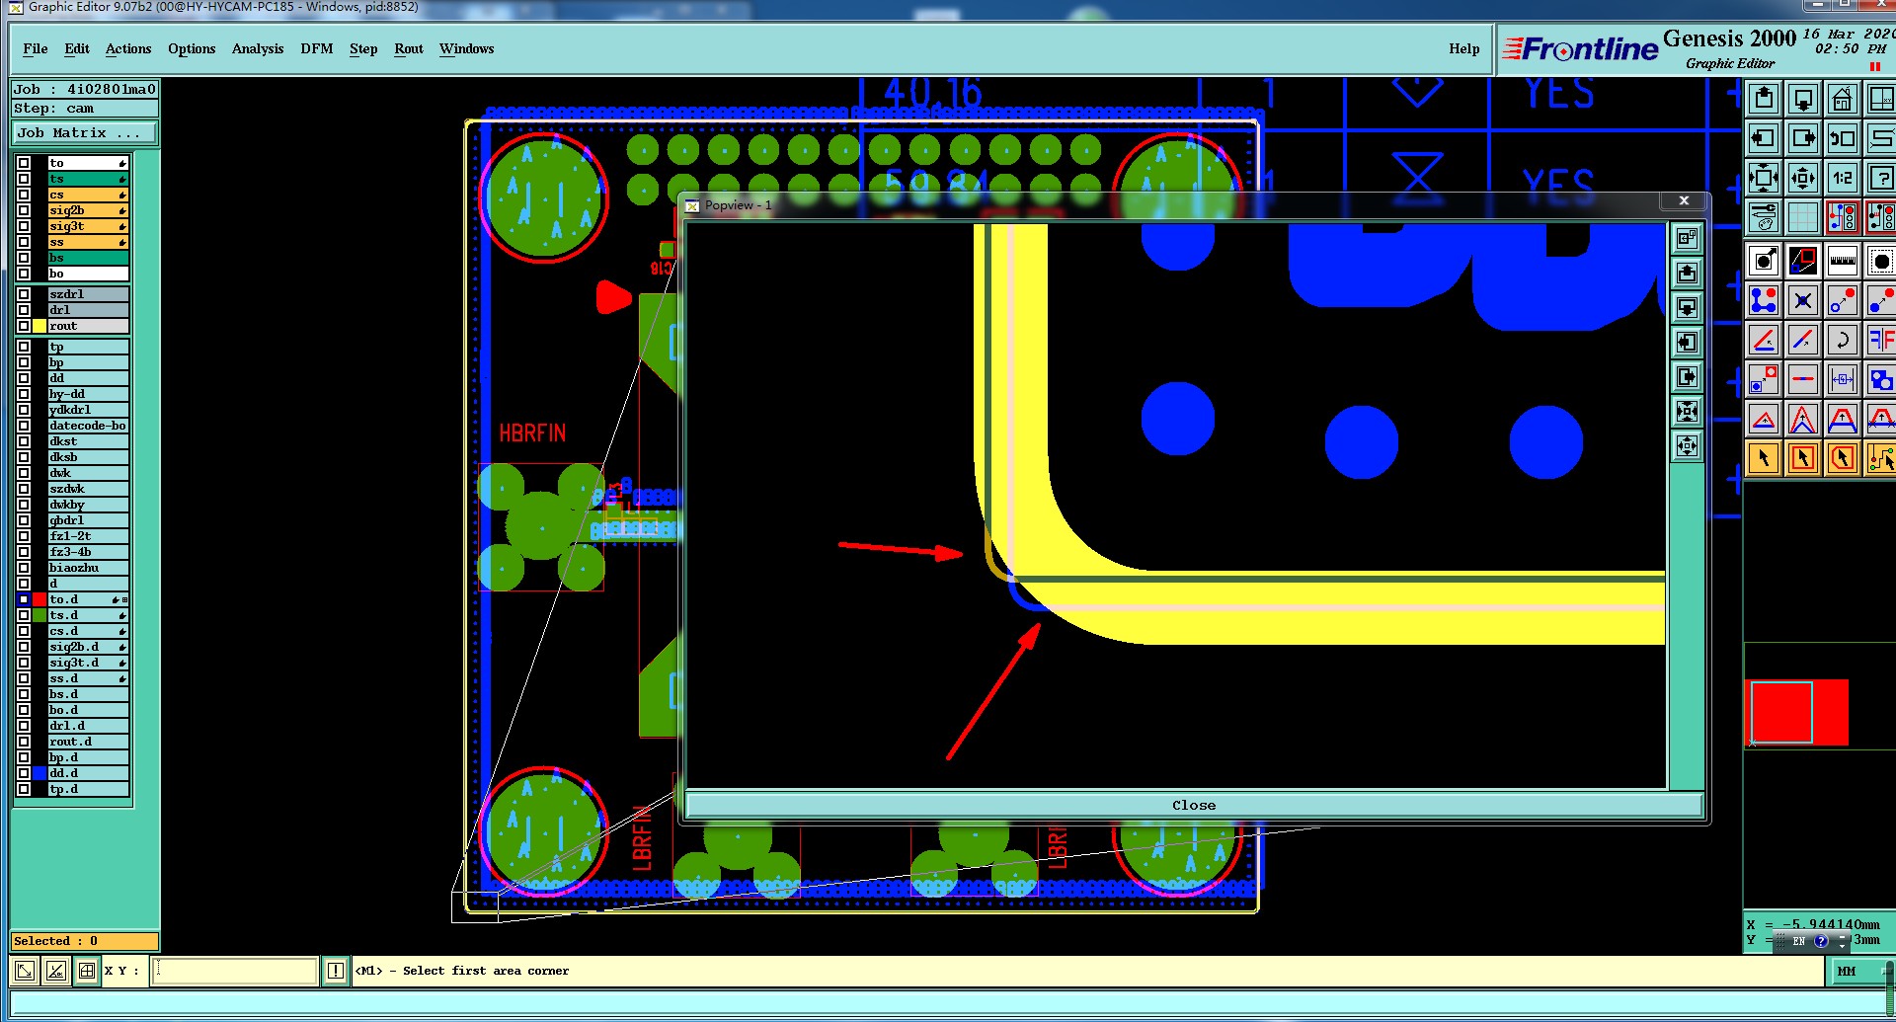Image resolution: width=1896 pixels, height=1022 pixels.
Task: Click the question mark help icon
Action: pyautogui.click(x=1880, y=178)
